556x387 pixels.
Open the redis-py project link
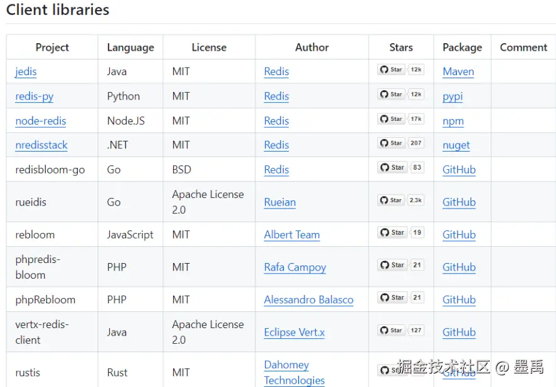coord(34,96)
